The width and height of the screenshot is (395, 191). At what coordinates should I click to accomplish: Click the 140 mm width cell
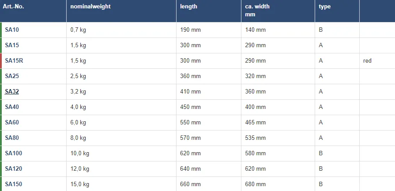point(256,30)
